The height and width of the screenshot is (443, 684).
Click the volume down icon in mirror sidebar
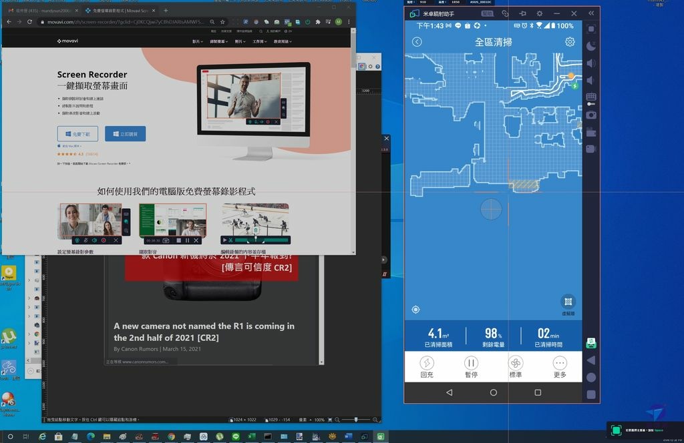[590, 81]
